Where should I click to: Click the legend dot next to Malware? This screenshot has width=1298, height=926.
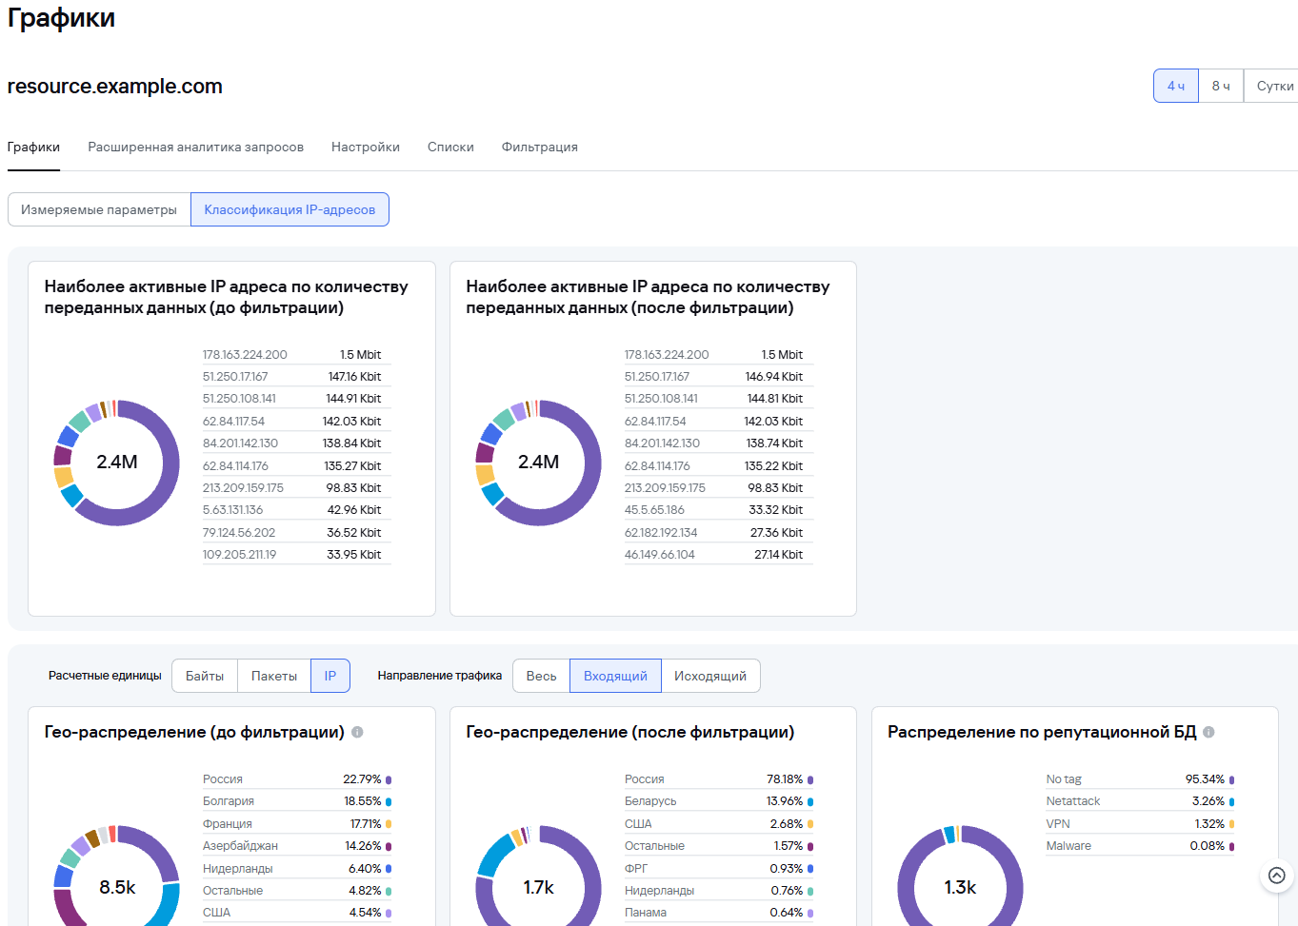[x=1231, y=846]
